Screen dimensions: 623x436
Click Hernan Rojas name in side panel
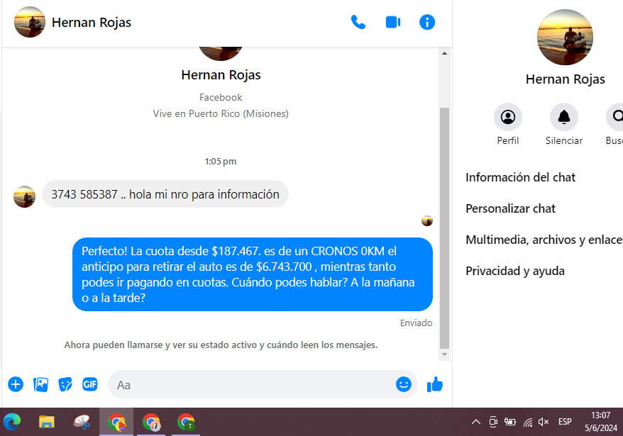coord(565,79)
